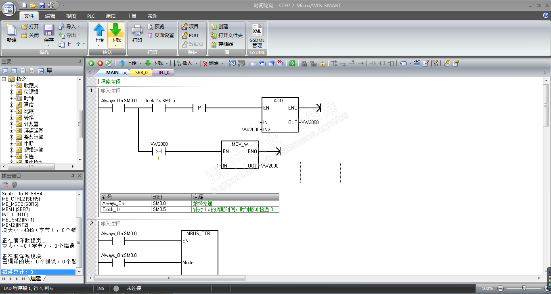The width and height of the screenshot is (551, 294).
Task: Click the lock icon in editor toolbar
Action: pyautogui.click(x=304, y=63)
